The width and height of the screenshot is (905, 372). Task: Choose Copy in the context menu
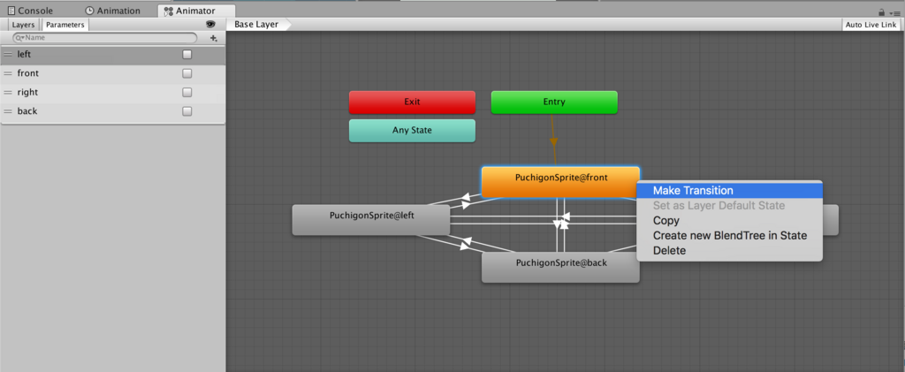point(729,220)
